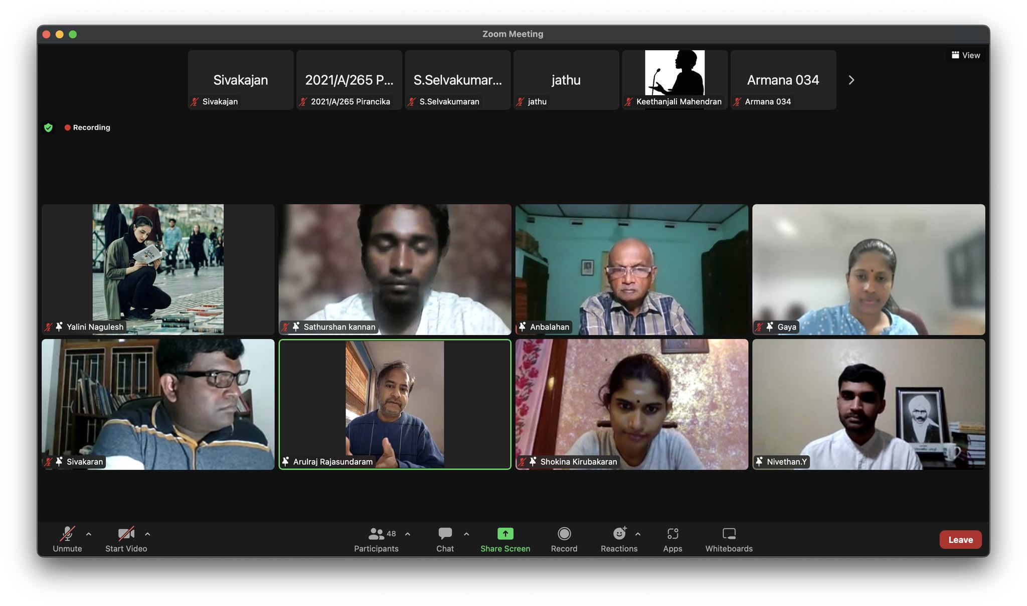Open Whiteboards
The width and height of the screenshot is (1027, 606).
729,539
